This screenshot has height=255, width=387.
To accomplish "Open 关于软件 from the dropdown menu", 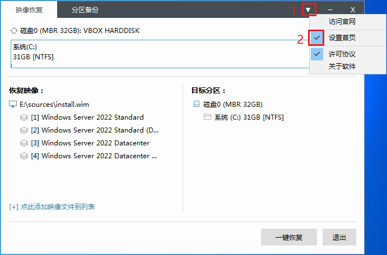I will (x=342, y=67).
